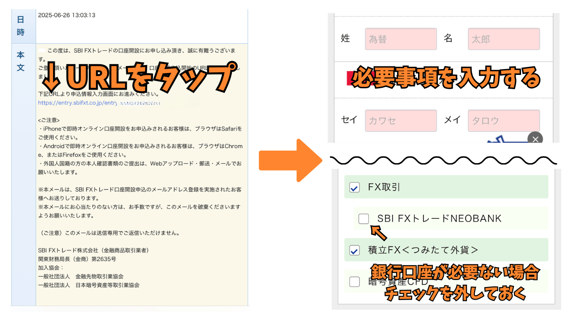The height and width of the screenshot is (321, 571).
Task: Select the timestamp 2025-06-26 13:03:13
Action: pyautogui.click(x=67, y=15)
